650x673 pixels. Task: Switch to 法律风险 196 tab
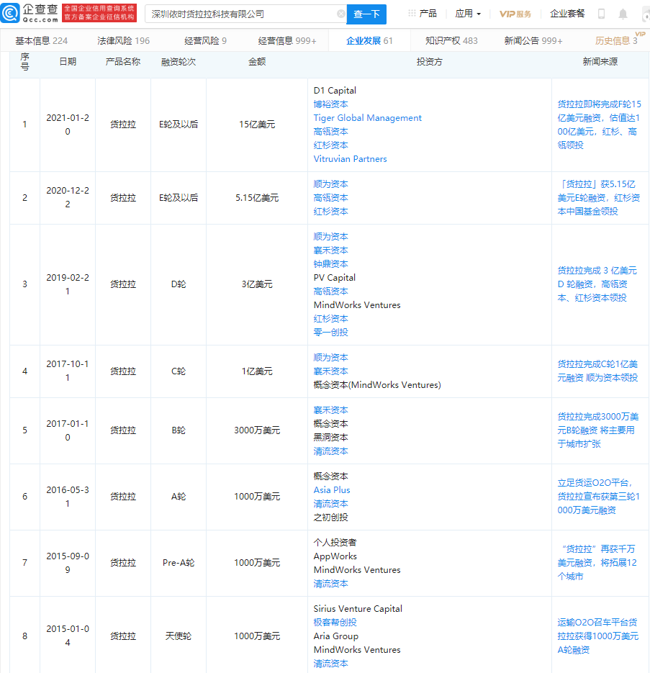[x=124, y=41]
